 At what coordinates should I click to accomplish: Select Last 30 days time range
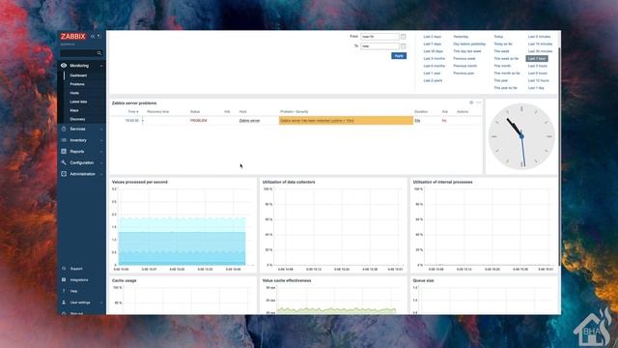pos(434,51)
